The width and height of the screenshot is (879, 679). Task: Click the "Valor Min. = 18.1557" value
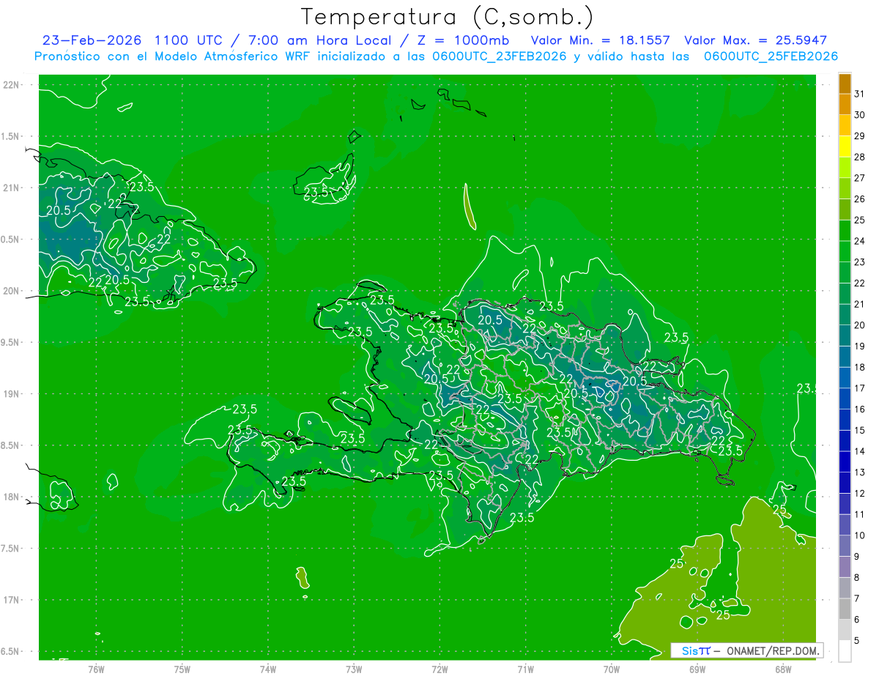click(x=601, y=40)
